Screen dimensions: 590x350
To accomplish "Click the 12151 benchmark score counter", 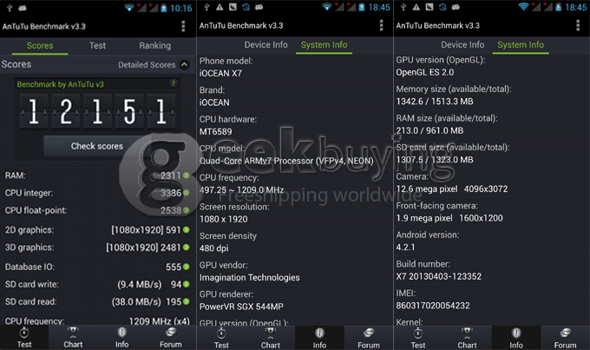I will pos(97,111).
